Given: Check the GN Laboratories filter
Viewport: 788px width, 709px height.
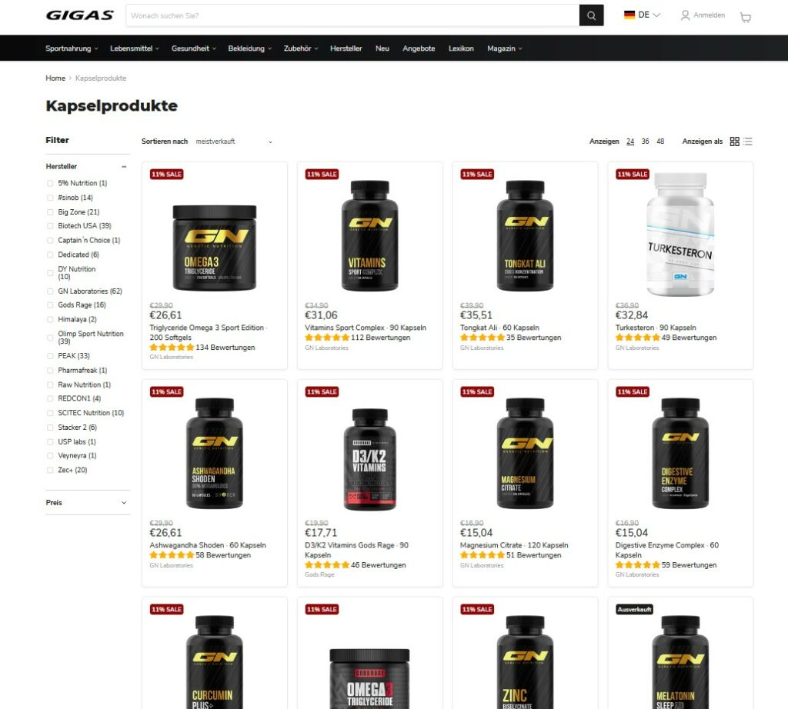Looking at the screenshot, I should click(50, 291).
